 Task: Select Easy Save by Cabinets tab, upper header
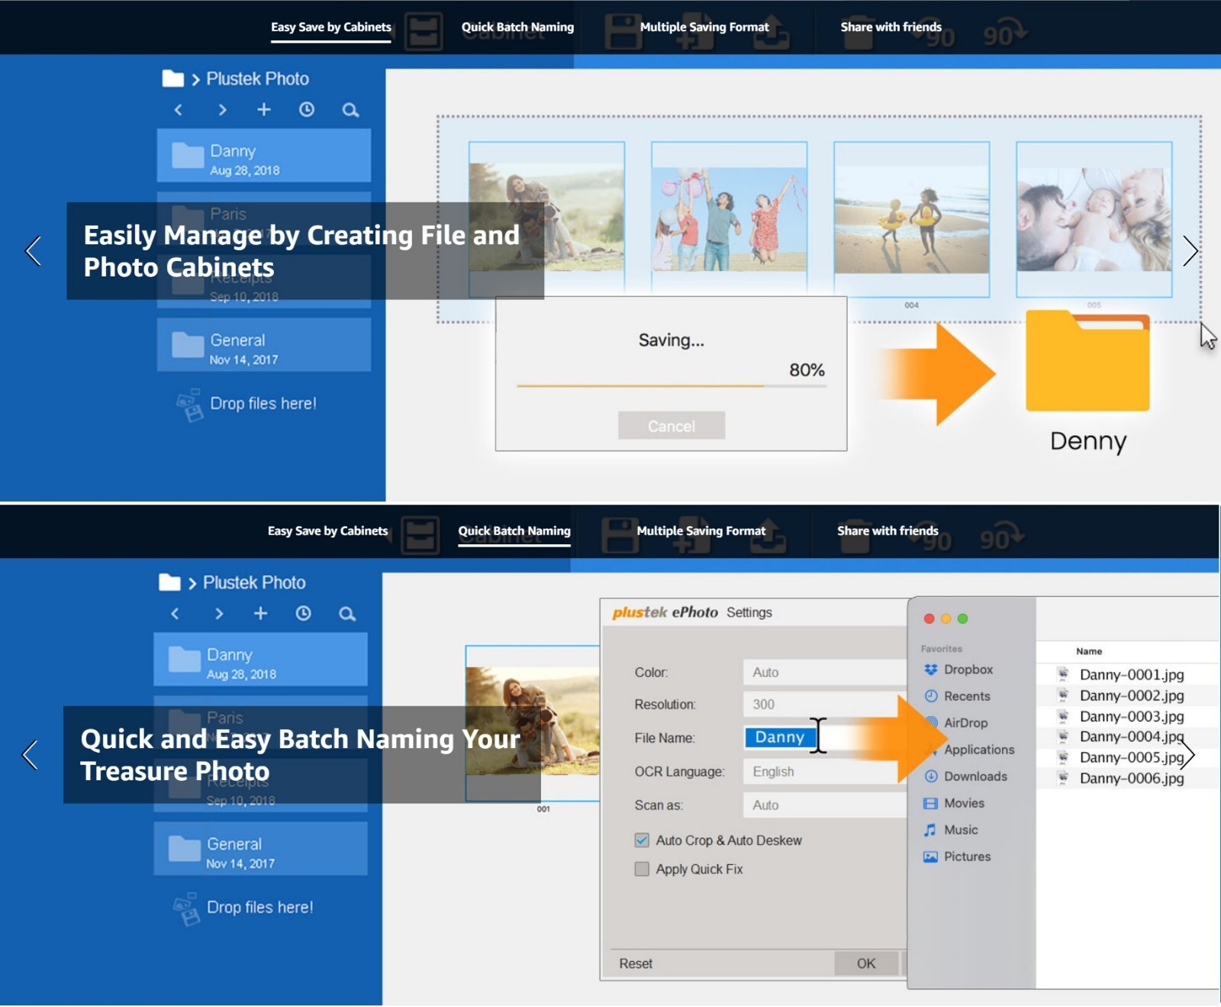[x=331, y=27]
